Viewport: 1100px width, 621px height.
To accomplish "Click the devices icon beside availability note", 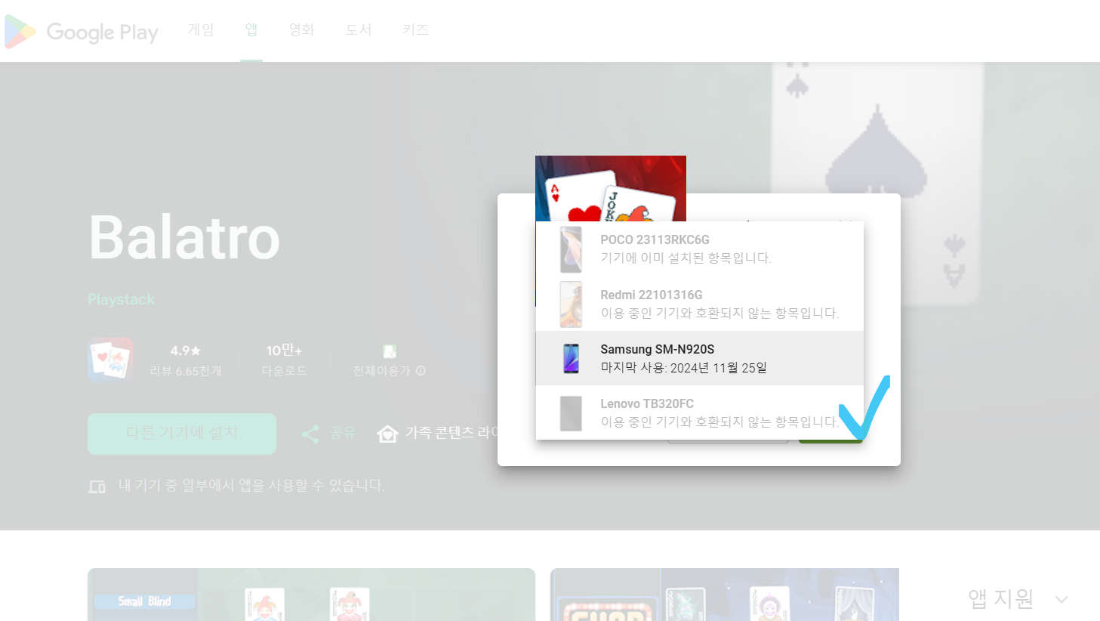I will point(97,486).
